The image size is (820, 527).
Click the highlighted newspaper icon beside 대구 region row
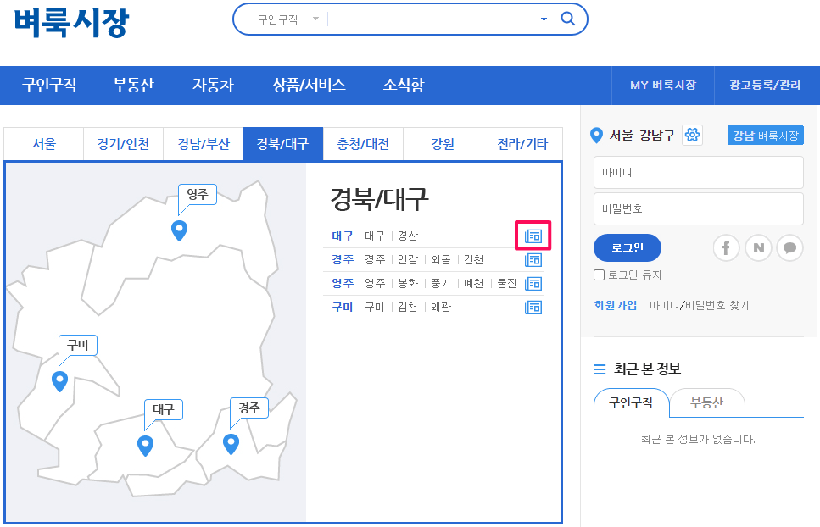click(533, 236)
